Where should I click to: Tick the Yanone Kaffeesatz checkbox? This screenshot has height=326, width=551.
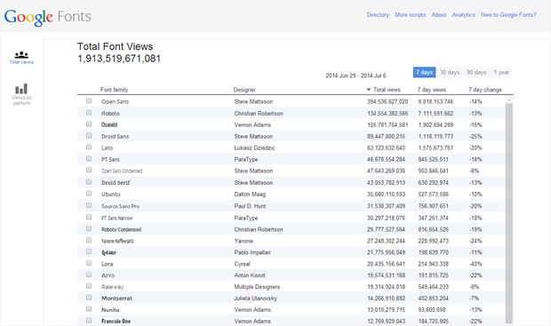coord(89,241)
